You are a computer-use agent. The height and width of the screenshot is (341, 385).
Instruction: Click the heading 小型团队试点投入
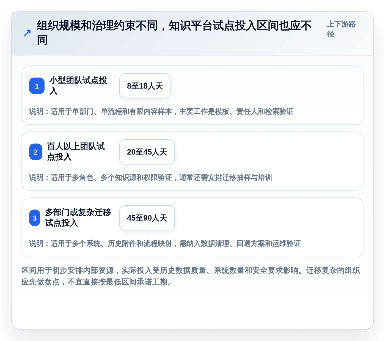78,86
